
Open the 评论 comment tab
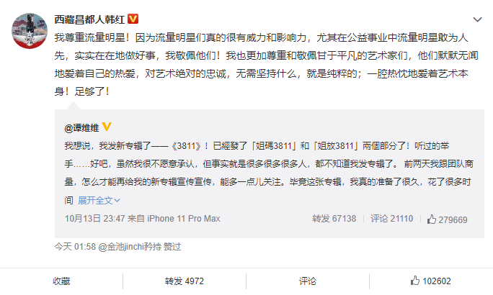click(308, 281)
